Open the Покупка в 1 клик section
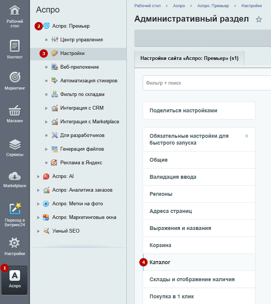The height and width of the screenshot is (304, 271). tap(199, 296)
